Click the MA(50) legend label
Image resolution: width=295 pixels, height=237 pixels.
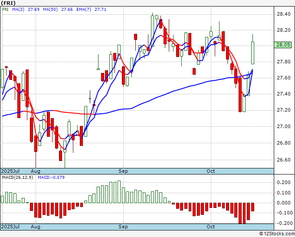[50, 10]
